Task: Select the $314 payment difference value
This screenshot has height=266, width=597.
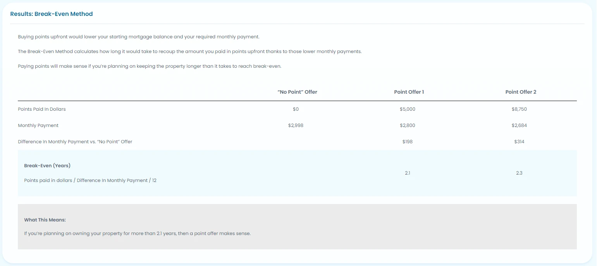Action: 519,142
